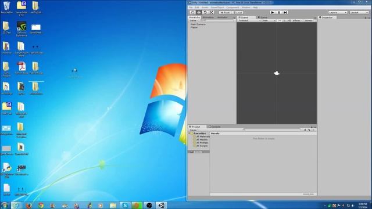Click the search by label icon in Project
Screen dimensions: 372x209
[309, 130]
